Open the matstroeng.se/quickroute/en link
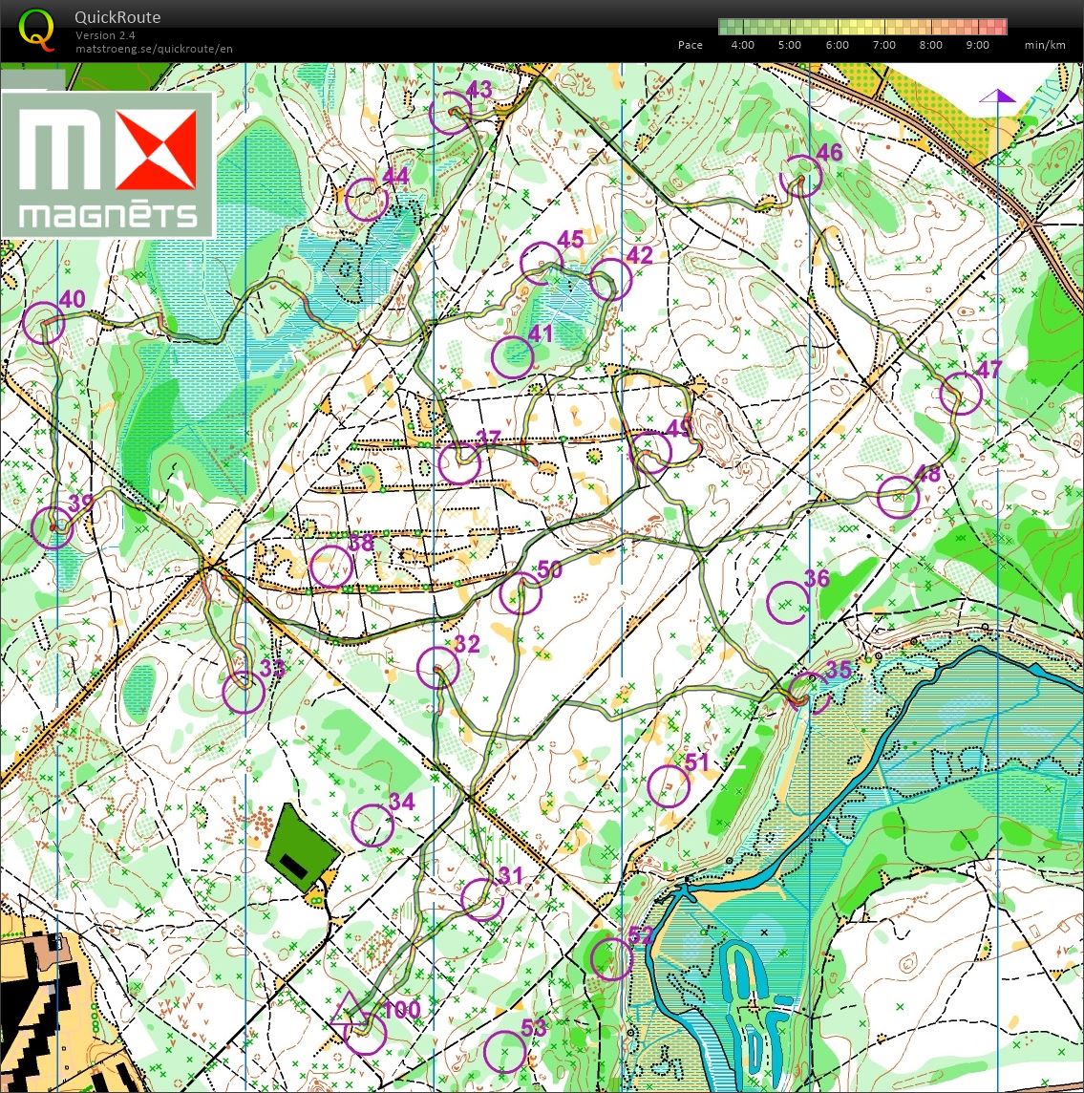1084x1093 pixels. 154,49
